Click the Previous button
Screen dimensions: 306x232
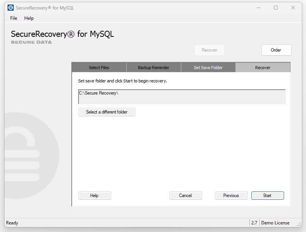(231, 195)
